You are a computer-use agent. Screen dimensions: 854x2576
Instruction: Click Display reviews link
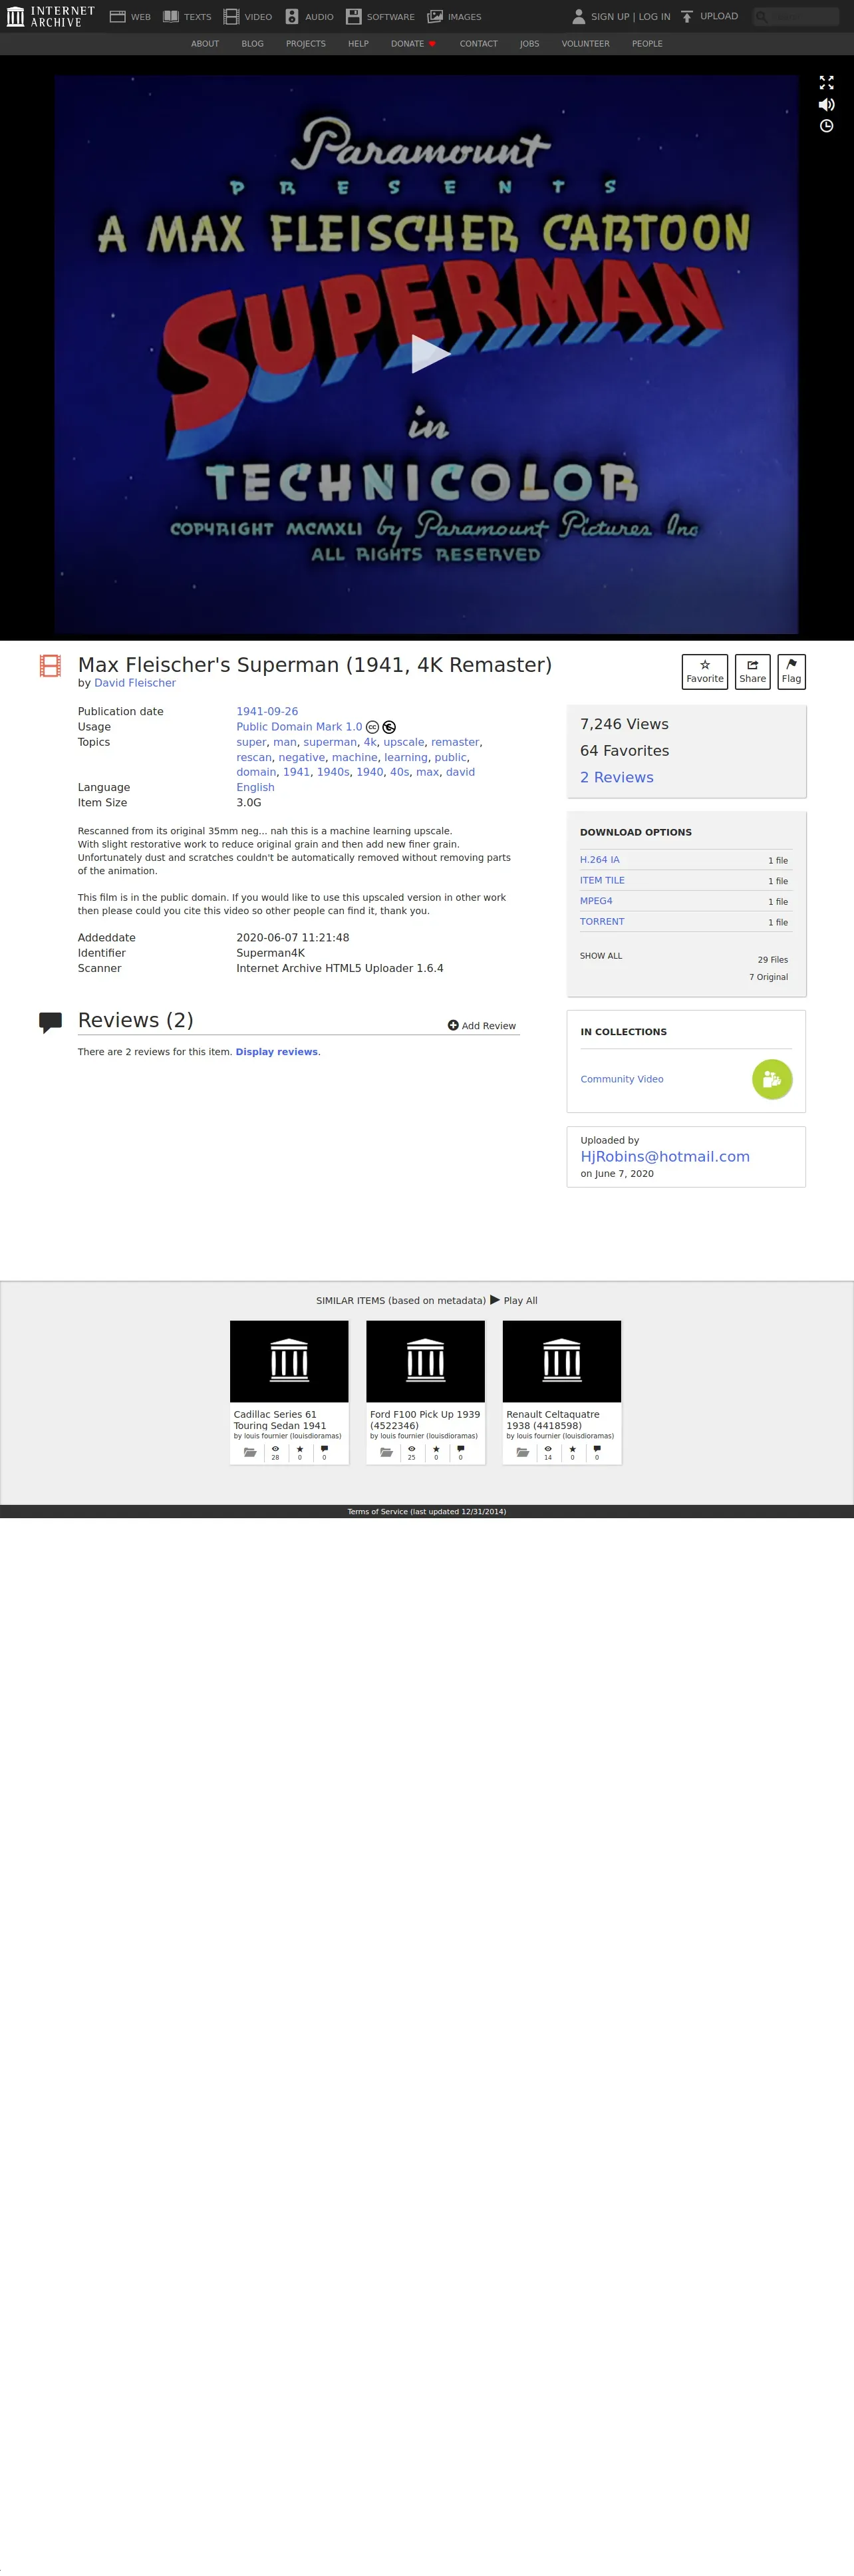(277, 1052)
